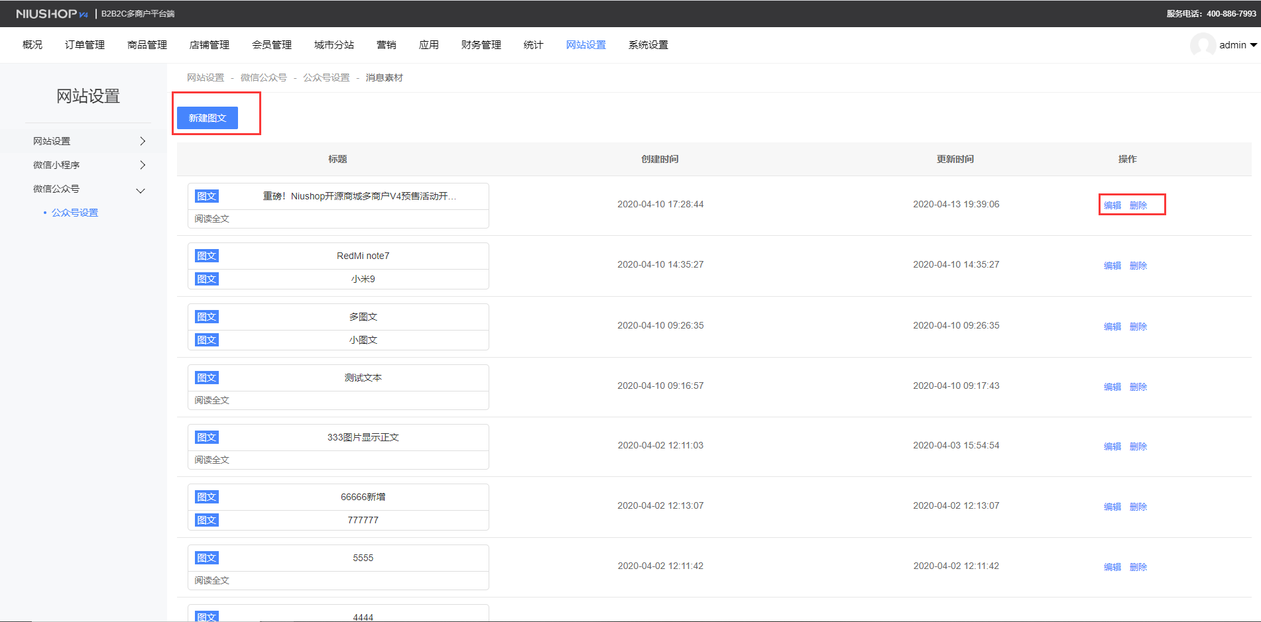This screenshot has width=1261, height=622.
Task: Edit the RedMi note7 material row
Action: coord(1112,266)
